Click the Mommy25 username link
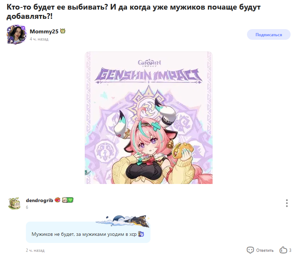Image resolution: width=297 pixels, height=255 pixels. pos(44,31)
